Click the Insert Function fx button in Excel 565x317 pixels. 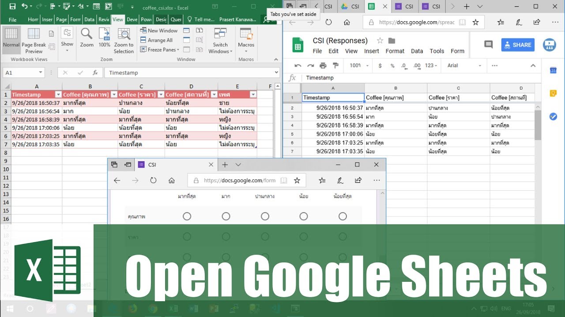pyautogui.click(x=95, y=73)
